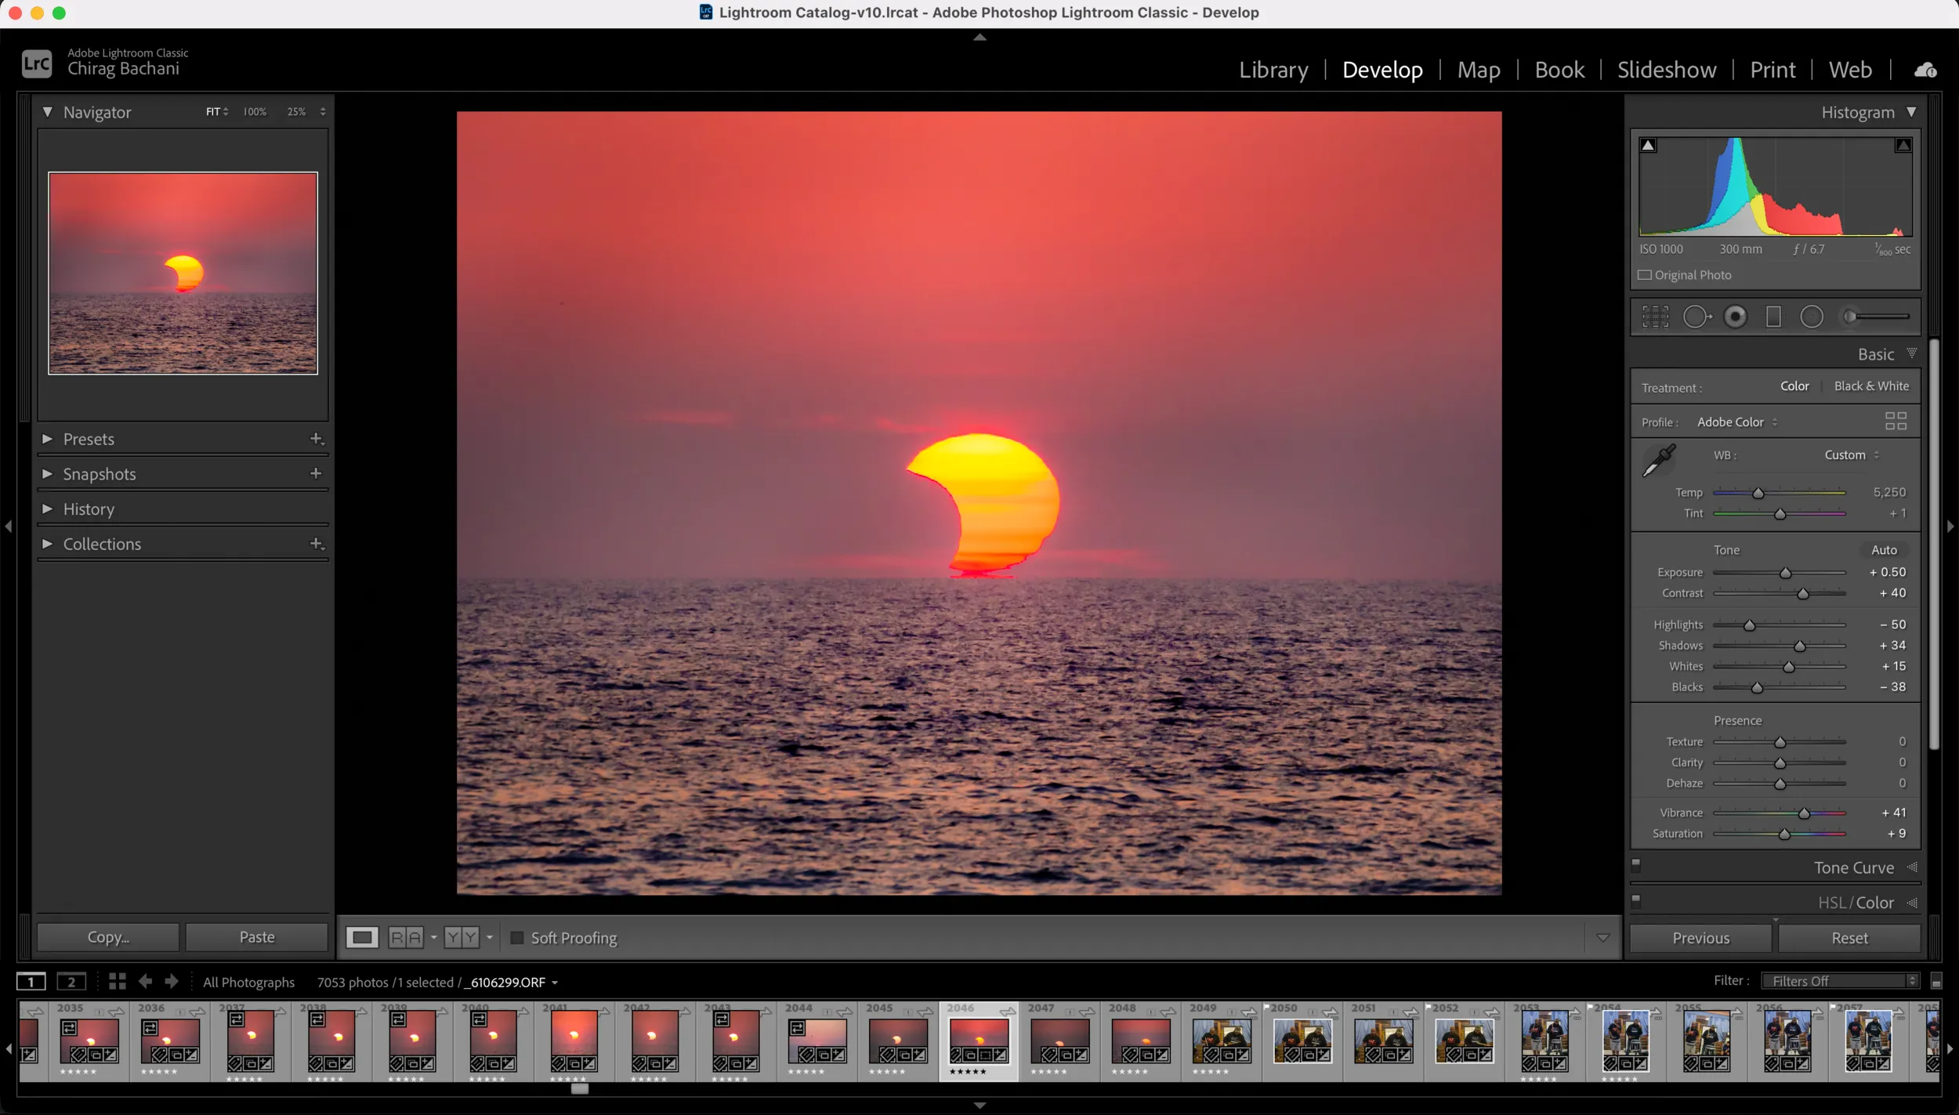Select the Radial Filter tool
This screenshot has height=1115, width=1959.
click(x=1811, y=317)
